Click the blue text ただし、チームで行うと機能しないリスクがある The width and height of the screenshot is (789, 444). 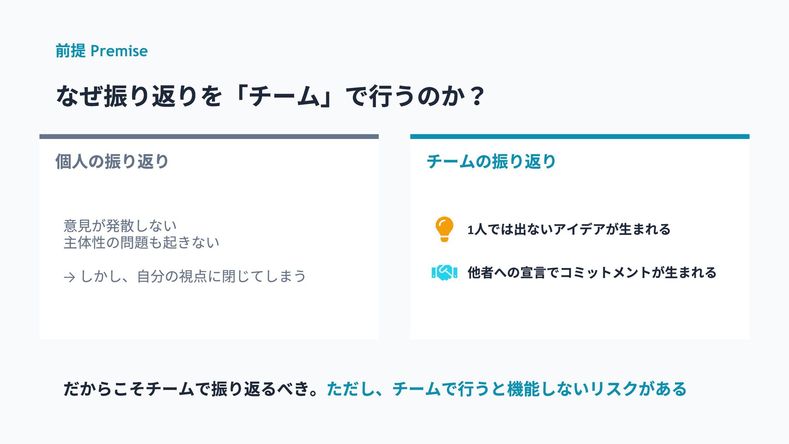click(507, 388)
